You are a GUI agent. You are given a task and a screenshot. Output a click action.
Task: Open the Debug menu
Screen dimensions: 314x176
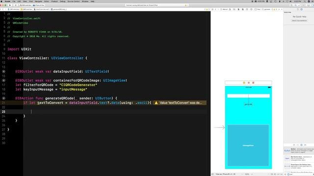62,1
